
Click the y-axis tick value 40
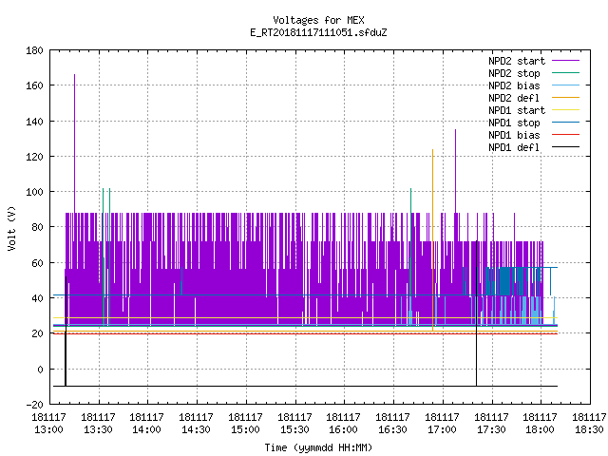point(37,298)
